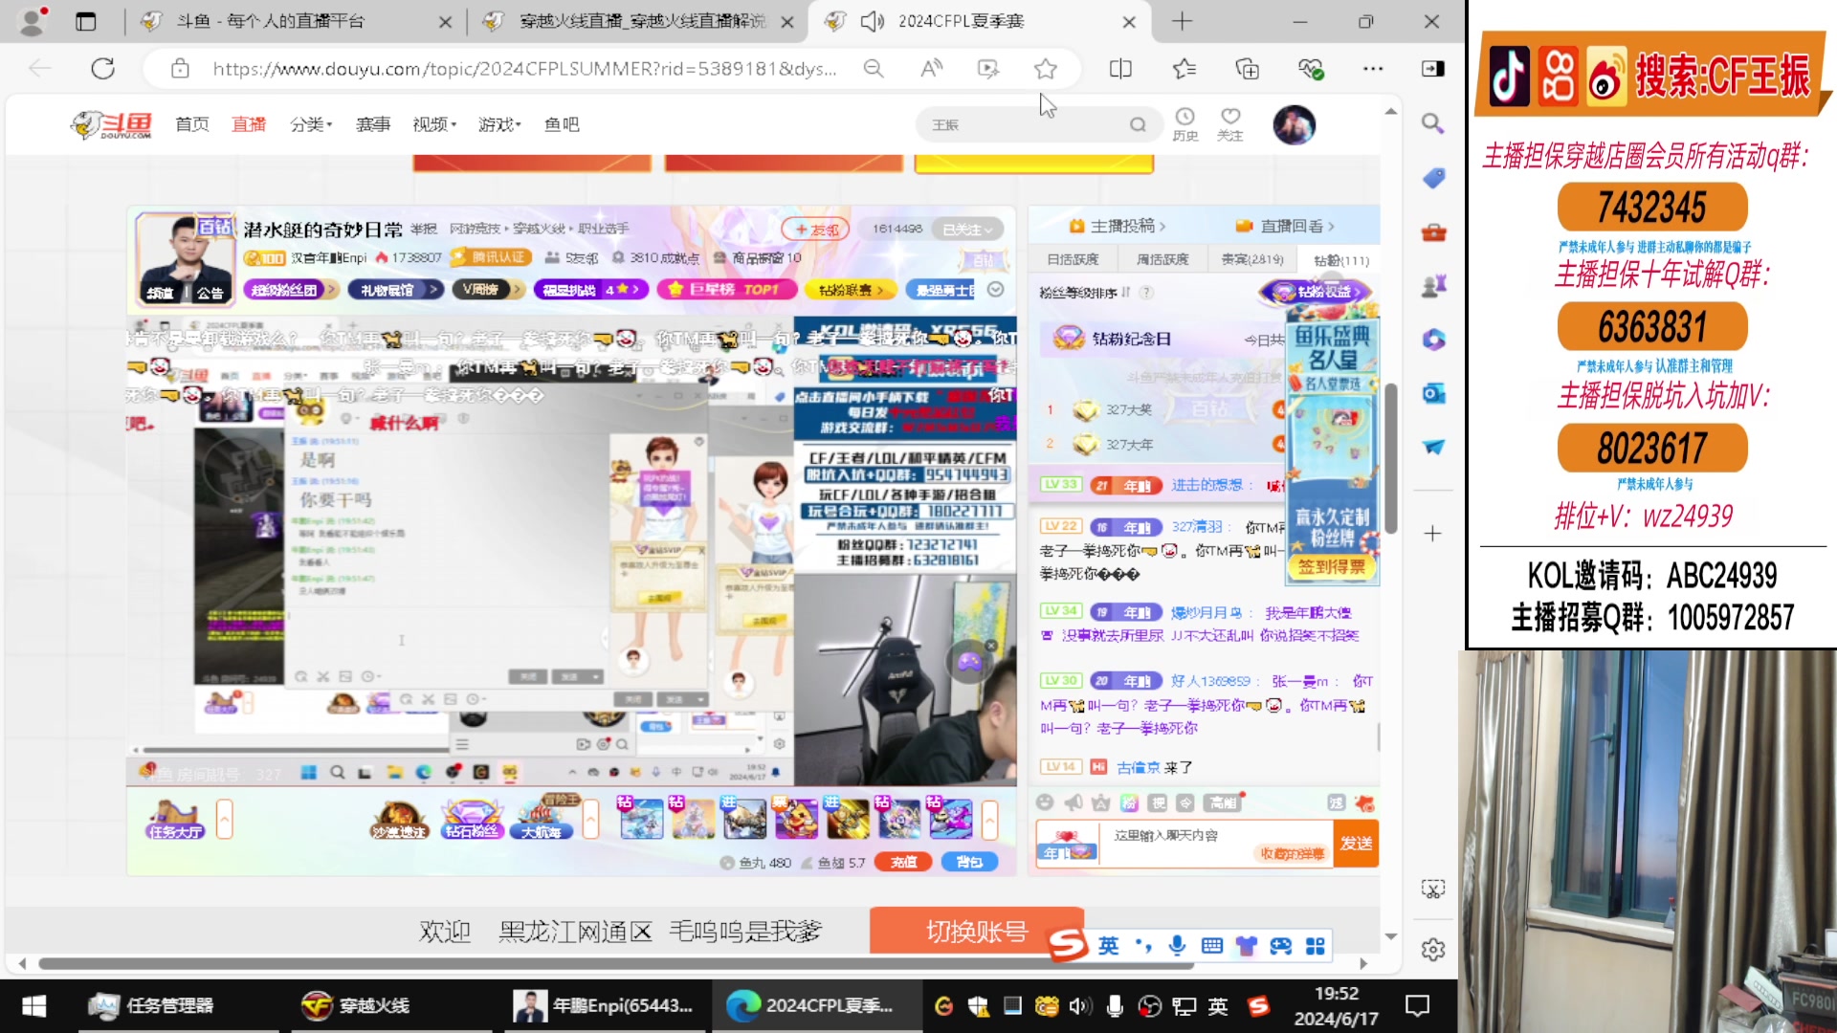This screenshot has height=1033, width=1837.
Task: Switch to the 贵宾(2819) tab
Action: click(1251, 259)
